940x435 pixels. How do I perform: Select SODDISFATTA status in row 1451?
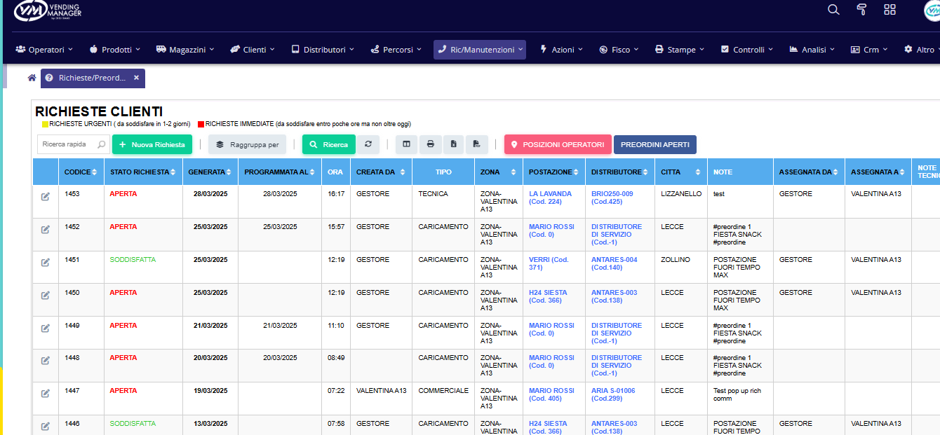133,260
